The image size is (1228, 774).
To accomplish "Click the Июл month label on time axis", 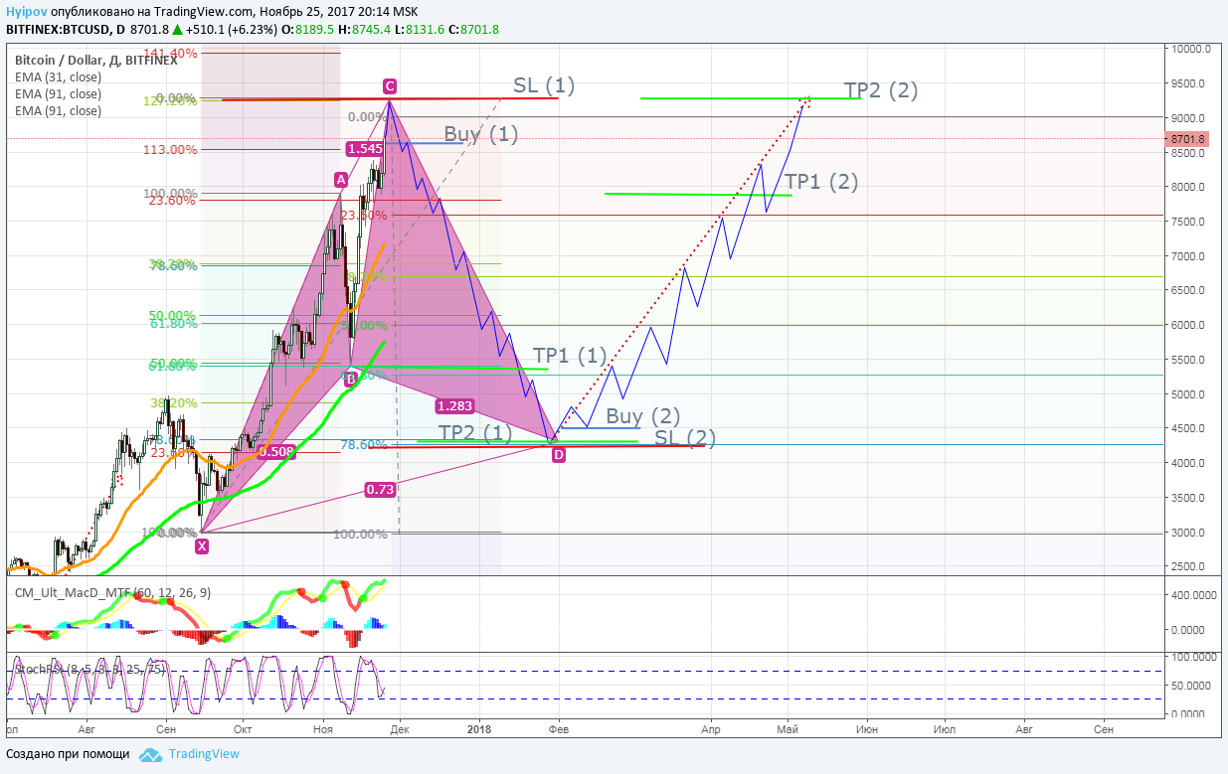I will (x=945, y=730).
